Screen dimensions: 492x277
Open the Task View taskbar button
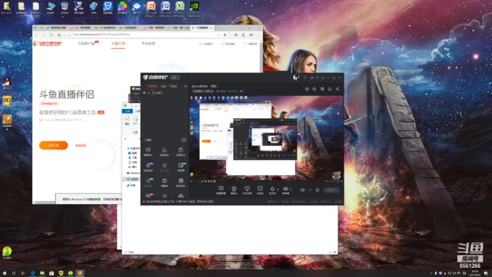point(23,273)
